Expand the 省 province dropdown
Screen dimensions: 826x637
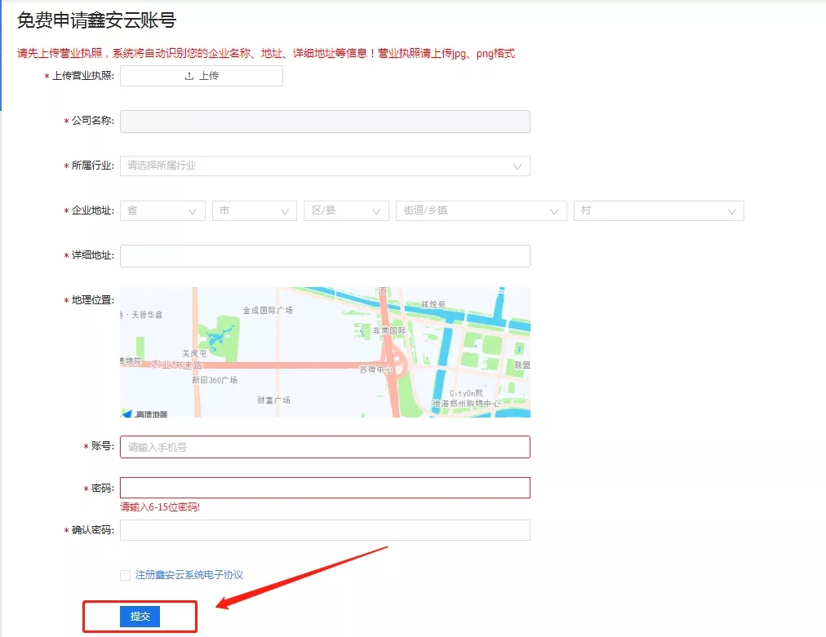point(162,210)
